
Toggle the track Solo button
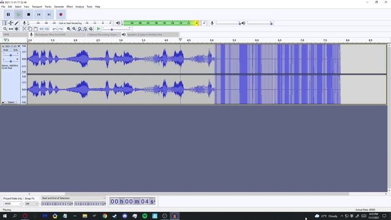tap(15, 50)
